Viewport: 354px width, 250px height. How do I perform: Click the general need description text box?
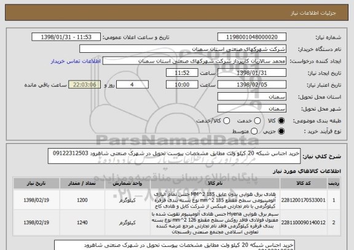(x=174, y=156)
